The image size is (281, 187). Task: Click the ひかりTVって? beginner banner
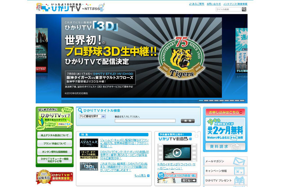tap(54, 119)
